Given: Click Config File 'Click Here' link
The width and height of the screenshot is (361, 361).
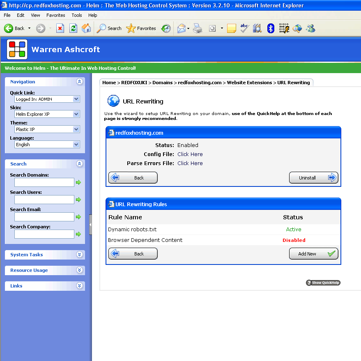Looking at the screenshot, I should coord(190,154).
